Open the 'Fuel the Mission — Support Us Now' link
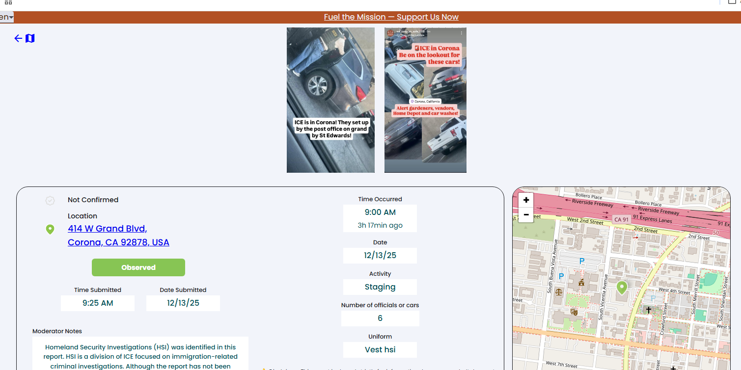This screenshot has height=370, width=741. click(391, 17)
